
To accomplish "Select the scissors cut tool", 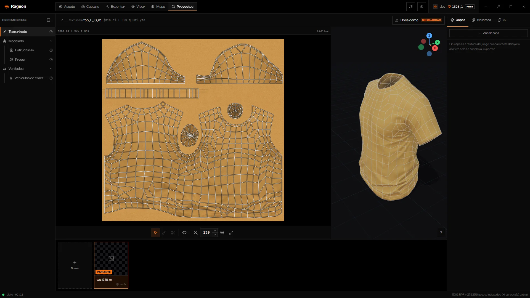I will click(173, 233).
